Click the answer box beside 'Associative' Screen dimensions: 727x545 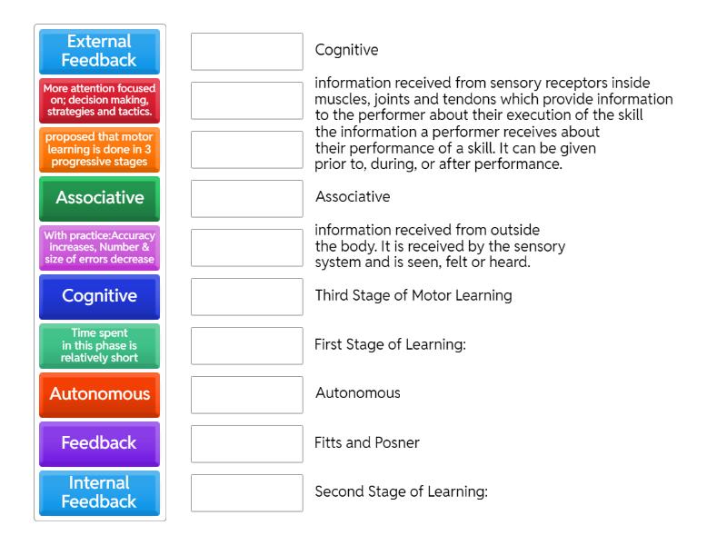[x=246, y=197]
